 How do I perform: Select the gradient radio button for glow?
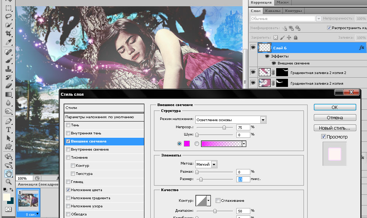click(x=196, y=144)
